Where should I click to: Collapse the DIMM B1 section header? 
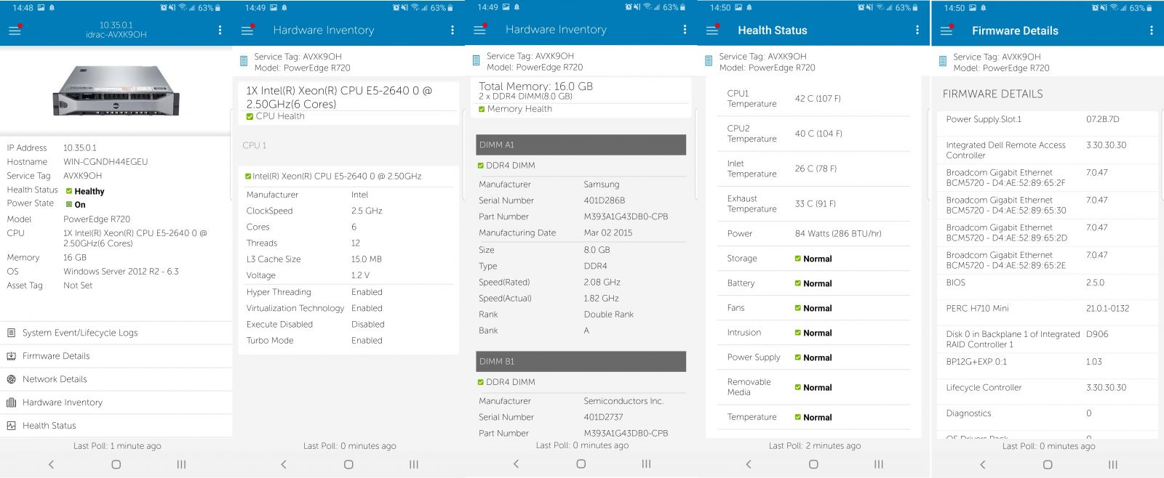581,361
